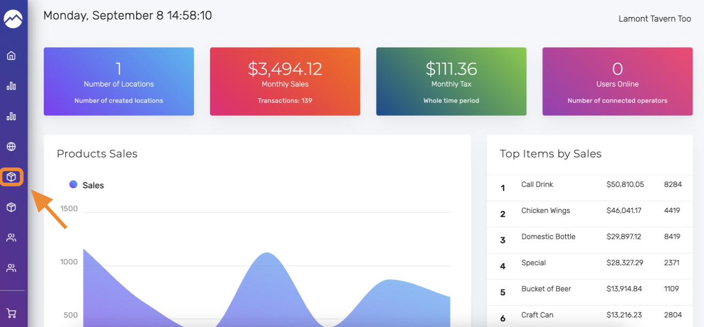
Task: Click the Chicken Wings row name
Action: [x=546, y=210]
